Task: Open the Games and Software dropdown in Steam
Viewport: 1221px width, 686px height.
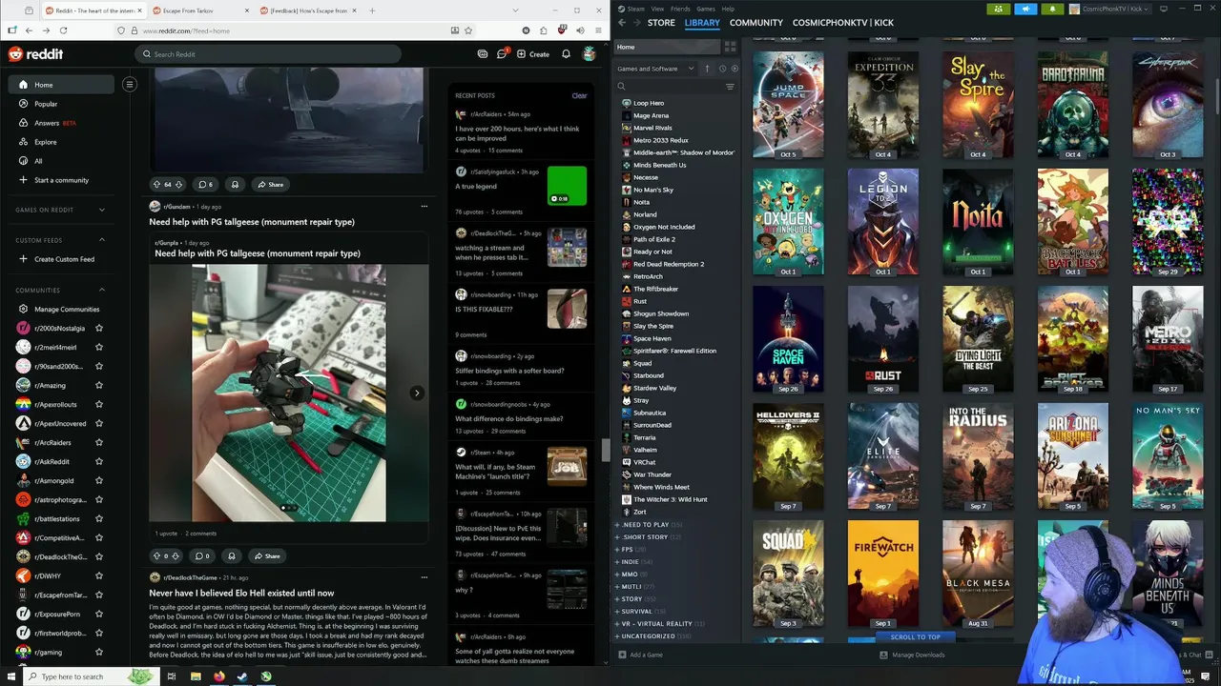Action: pos(656,69)
